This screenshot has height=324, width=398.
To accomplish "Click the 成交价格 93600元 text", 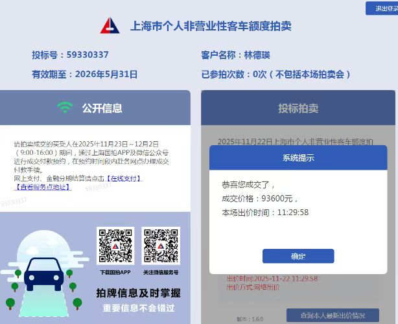I will [x=260, y=198].
